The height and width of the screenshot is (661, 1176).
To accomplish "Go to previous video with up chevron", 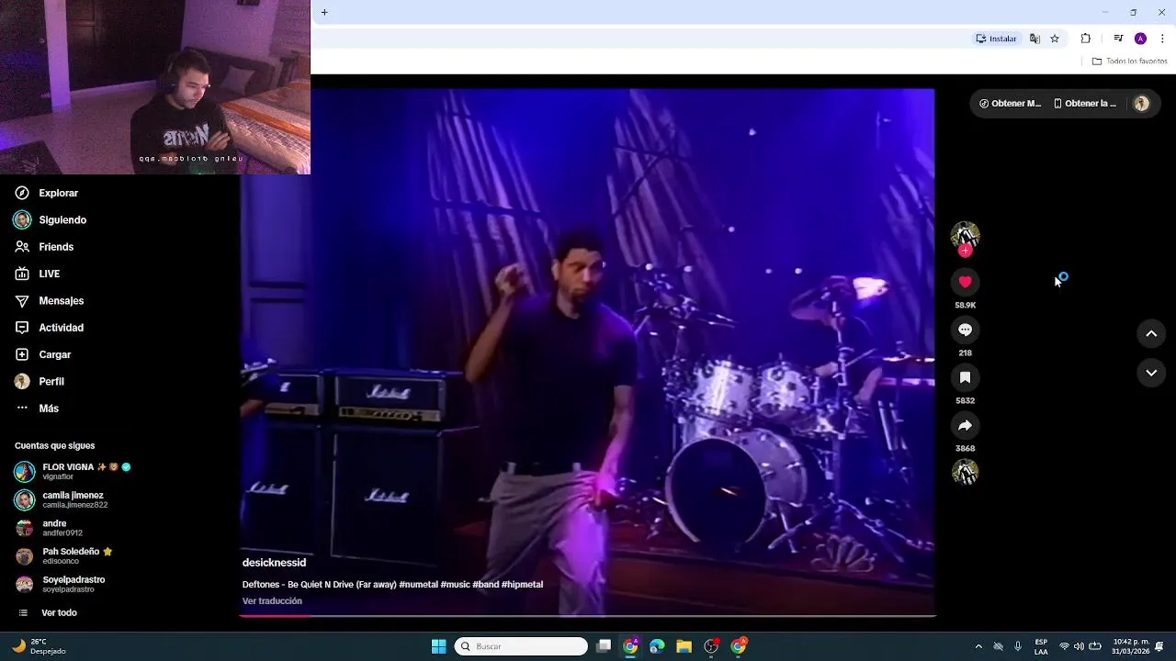I will tap(1151, 334).
